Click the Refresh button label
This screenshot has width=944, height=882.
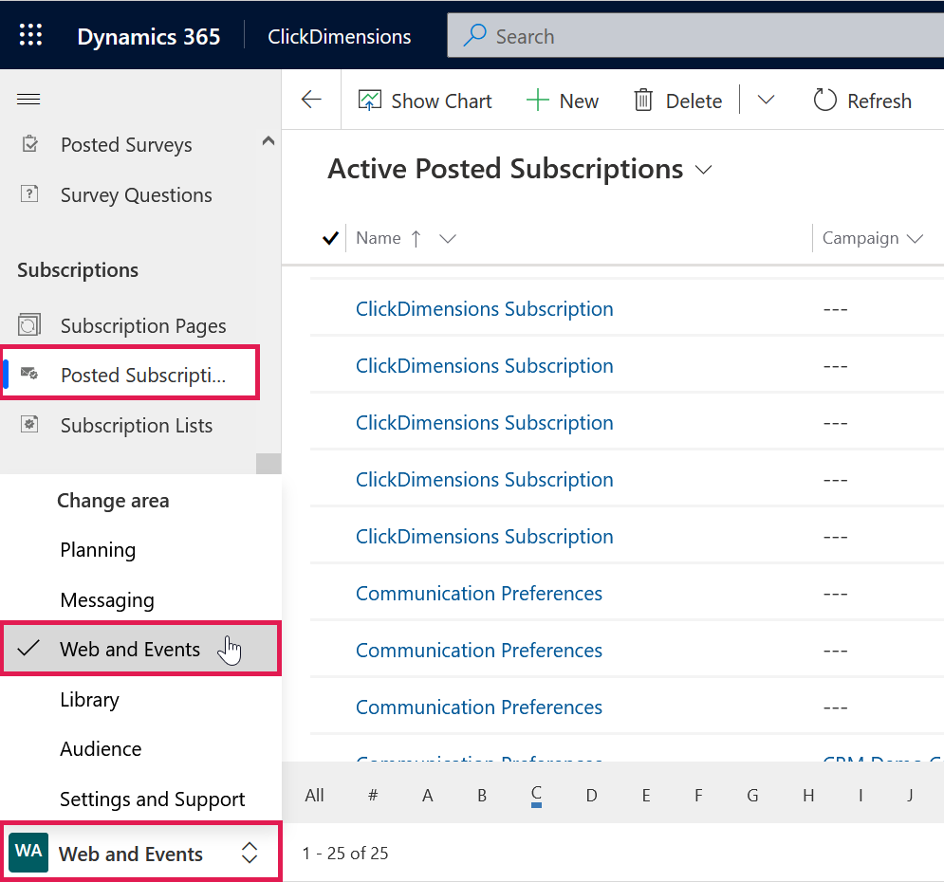[879, 101]
